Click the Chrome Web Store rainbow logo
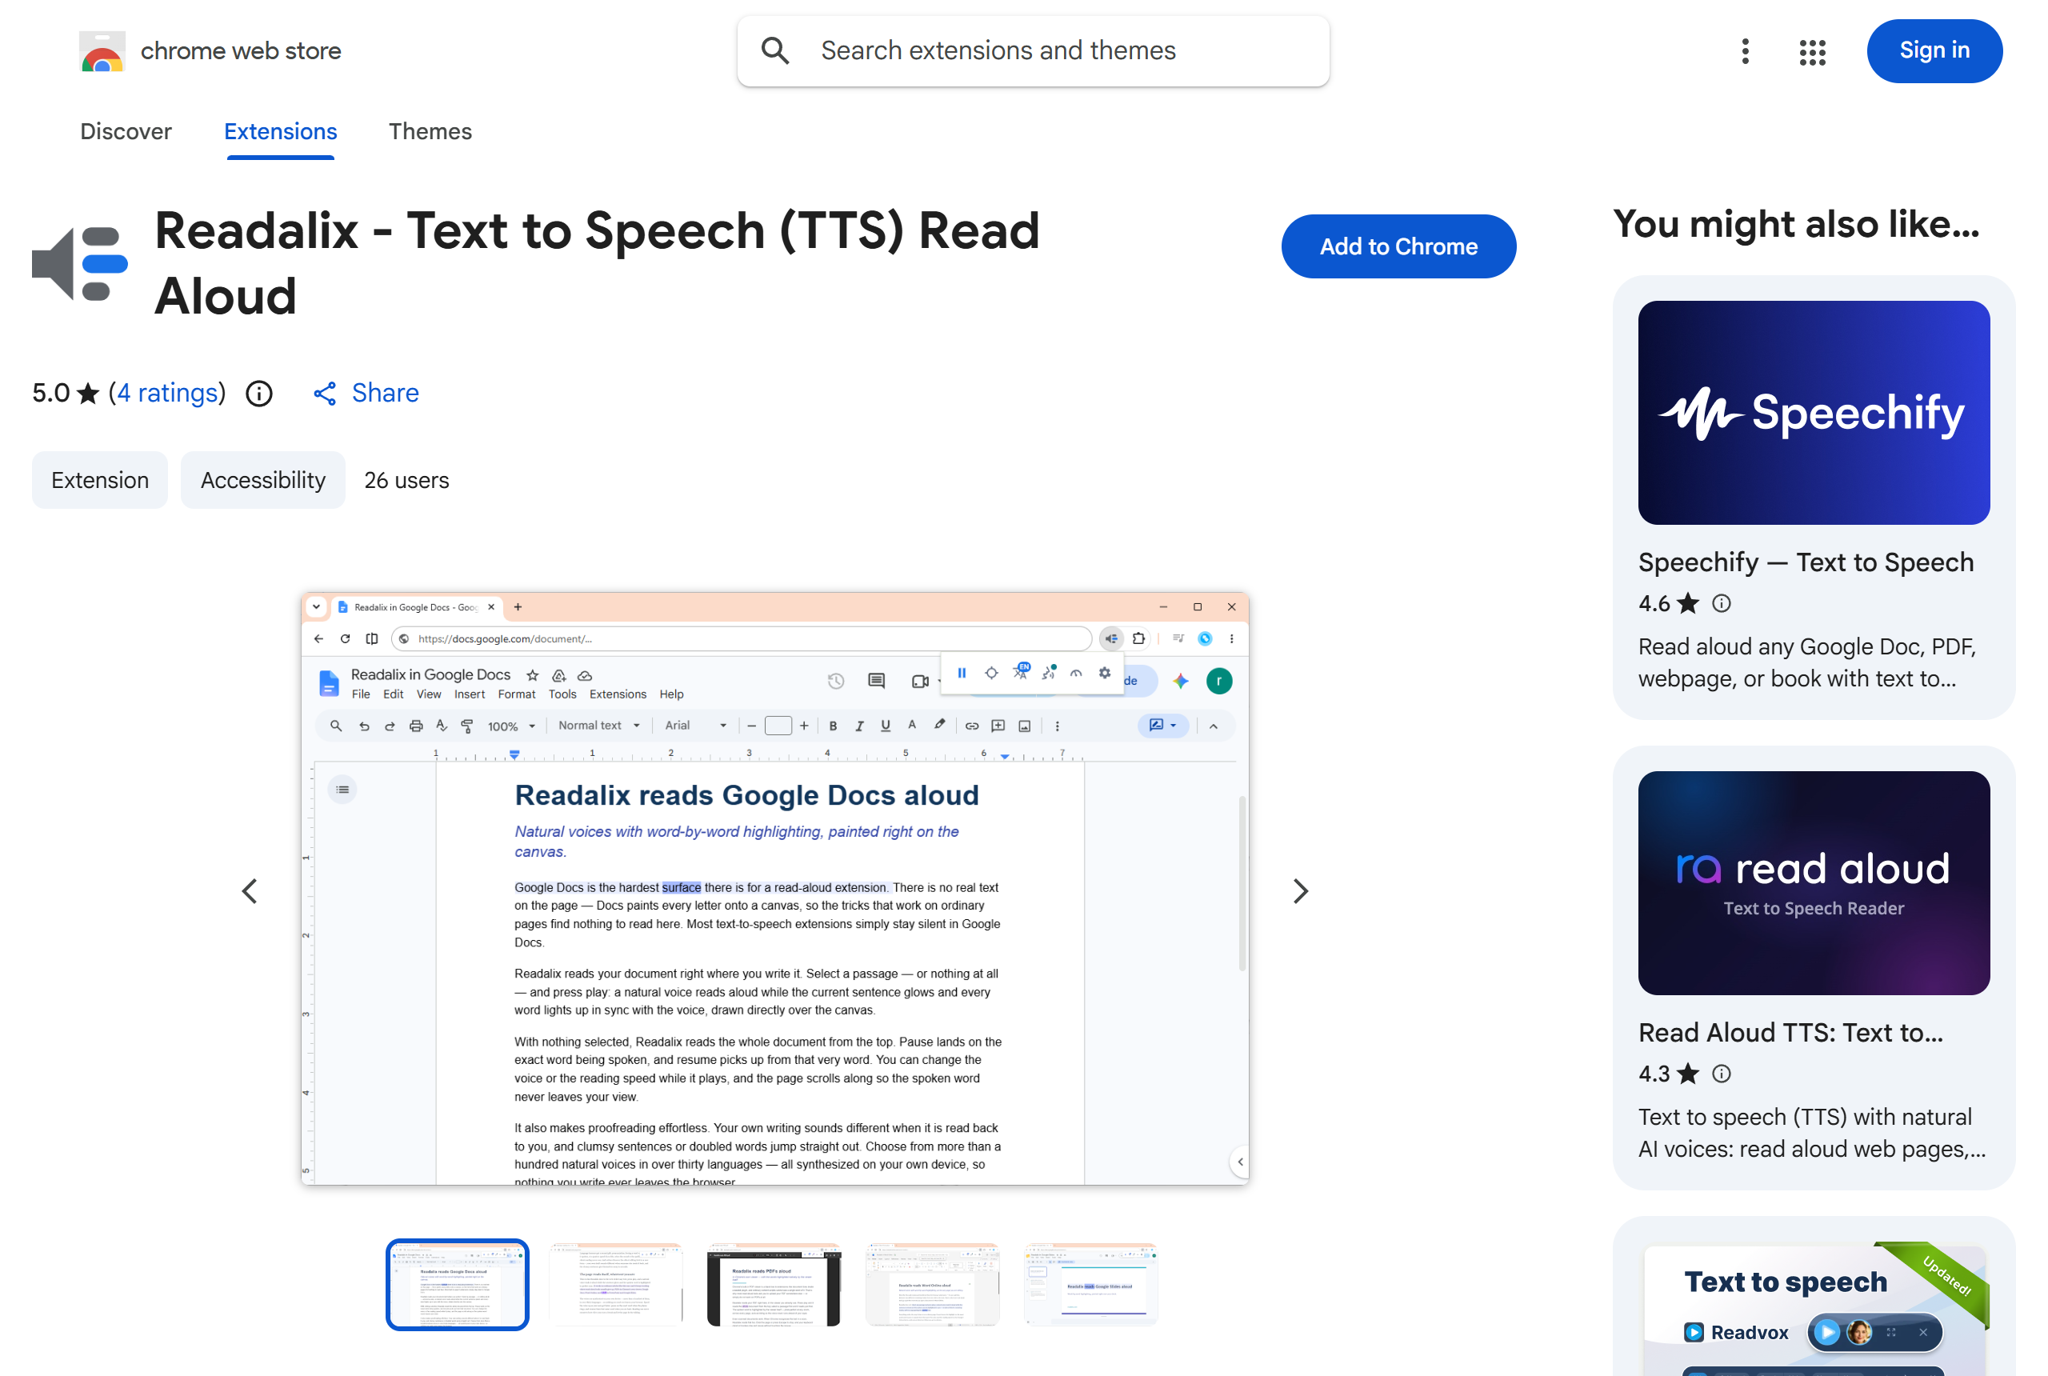The image size is (2048, 1376). [x=102, y=51]
